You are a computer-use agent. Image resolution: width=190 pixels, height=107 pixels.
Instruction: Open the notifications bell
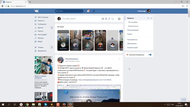click(x=88, y=11)
